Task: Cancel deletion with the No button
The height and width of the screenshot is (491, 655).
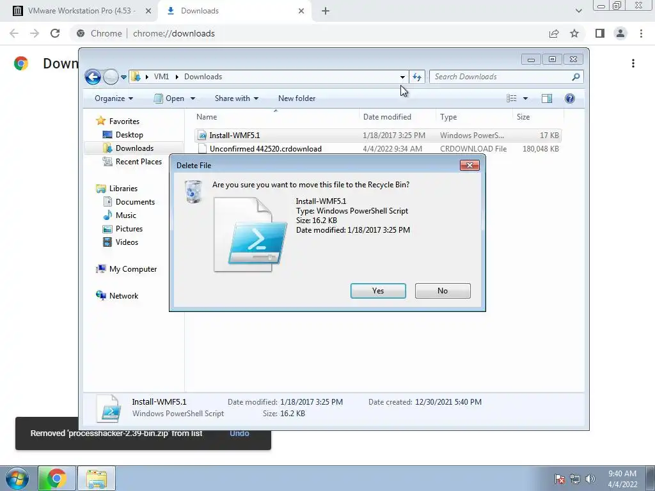Action: pyautogui.click(x=443, y=291)
